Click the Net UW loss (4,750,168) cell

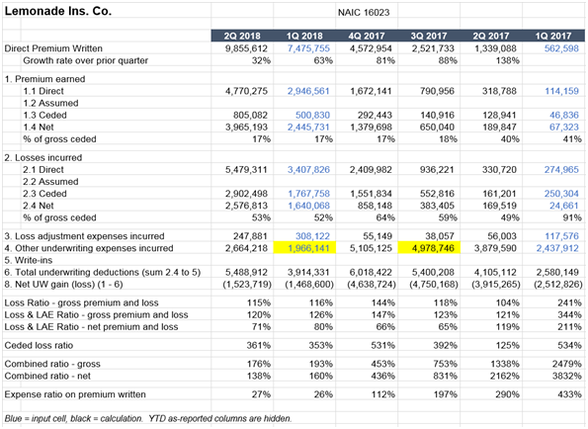[434, 284]
